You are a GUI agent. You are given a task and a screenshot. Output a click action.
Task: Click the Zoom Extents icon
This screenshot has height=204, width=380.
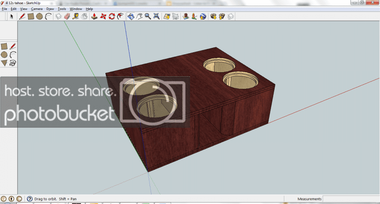157,16
